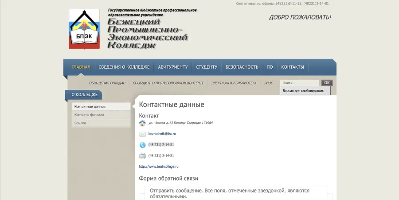This screenshot has height=200, width=399.
Task: Click the fax printer icon
Action: click(x=142, y=156)
